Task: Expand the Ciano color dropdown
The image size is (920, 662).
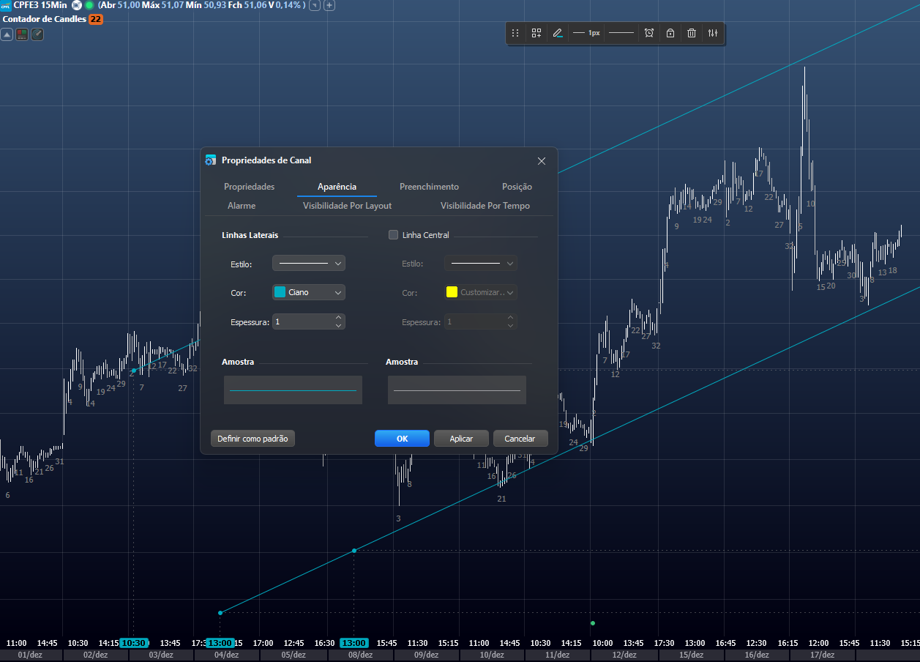Action: 308,292
